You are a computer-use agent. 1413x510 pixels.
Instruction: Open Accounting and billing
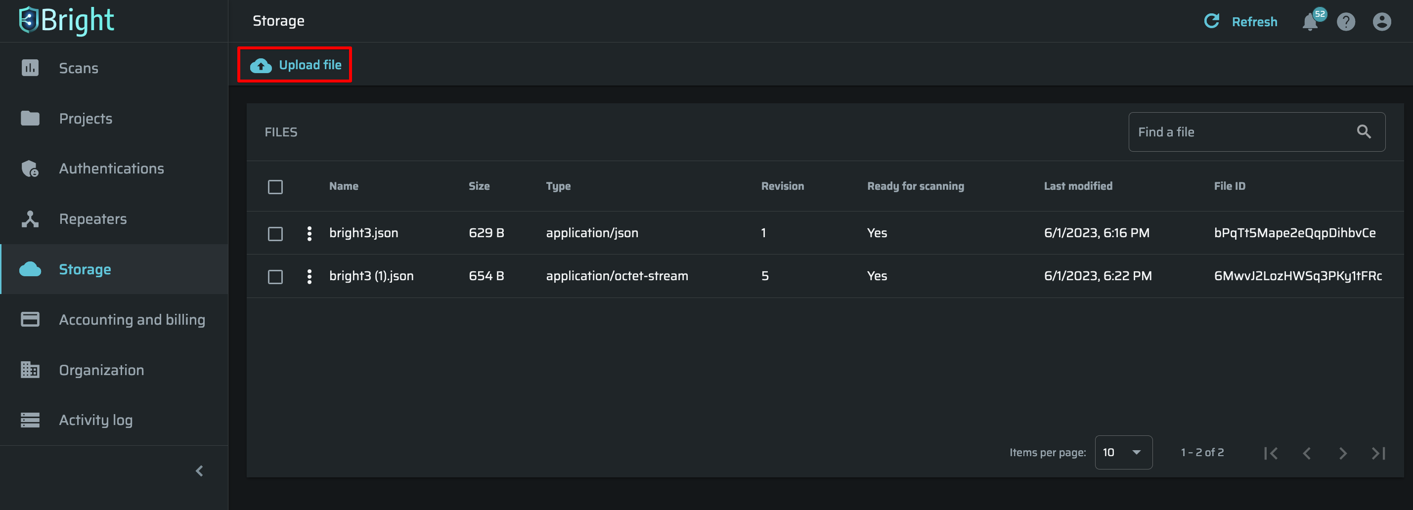click(114, 320)
